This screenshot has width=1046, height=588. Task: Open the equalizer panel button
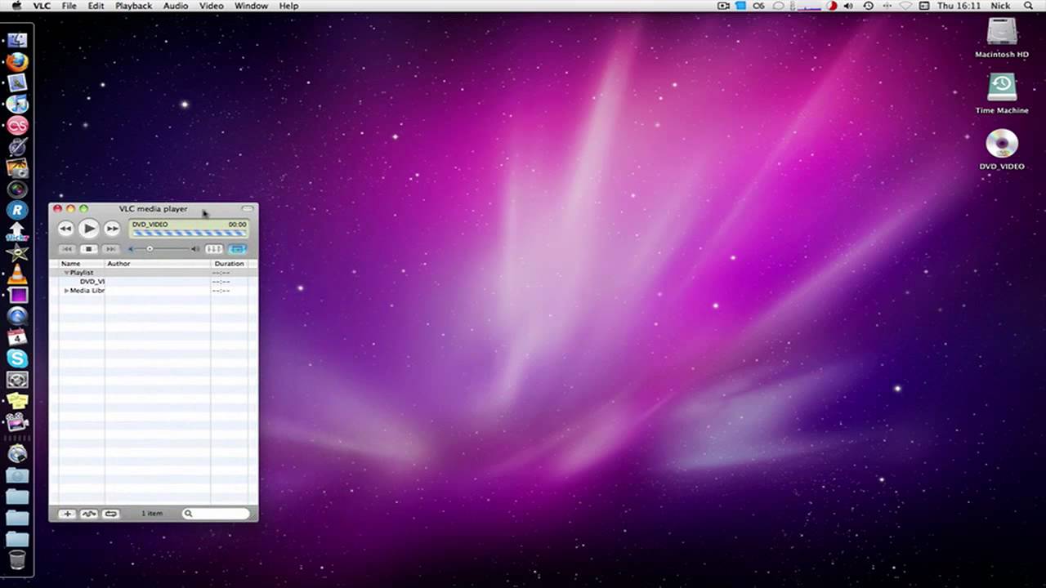(x=214, y=249)
